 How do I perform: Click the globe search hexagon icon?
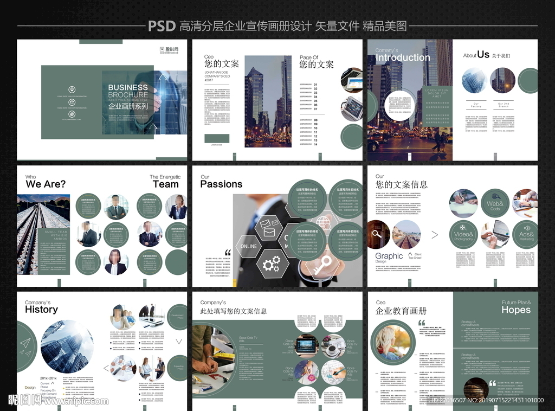(324, 223)
